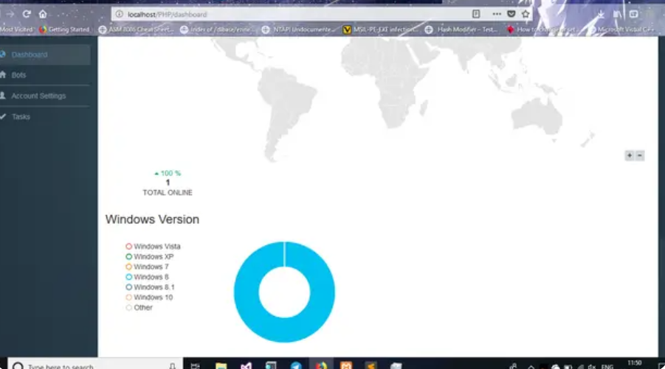Open the Dashboard sidebar item

pos(45,55)
